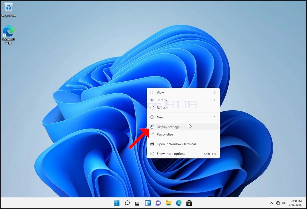
Task: Open the Widgets panel from taskbar
Action: 148,203
